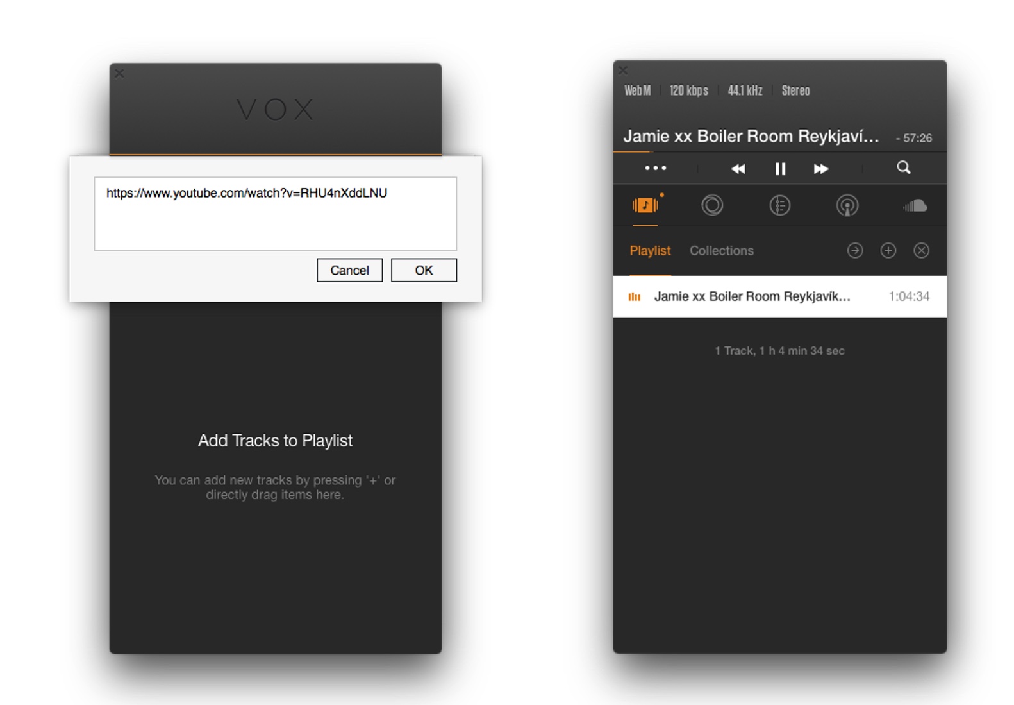Click the YouTube URL input field
Viewport: 1014px width, 705px height.
point(276,214)
